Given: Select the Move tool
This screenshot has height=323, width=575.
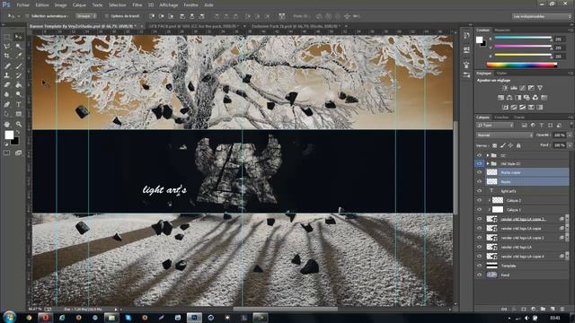Looking at the screenshot, I should tap(18, 37).
